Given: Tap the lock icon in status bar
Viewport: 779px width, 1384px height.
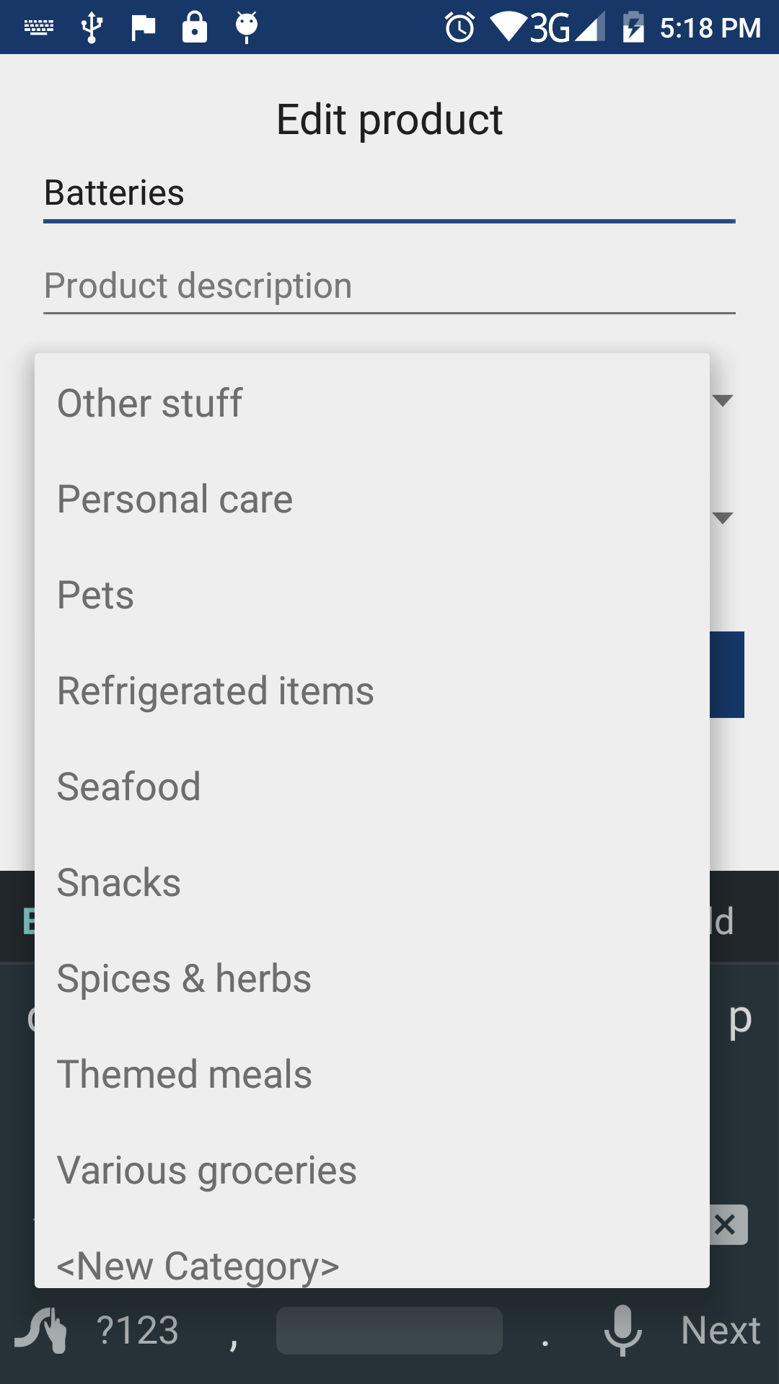Looking at the screenshot, I should 194,27.
